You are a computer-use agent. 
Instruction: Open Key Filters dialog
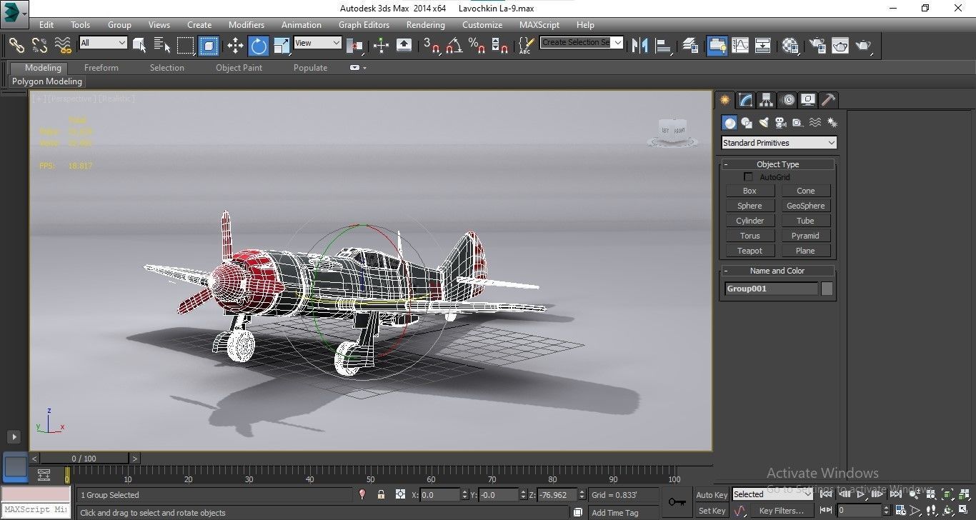pyautogui.click(x=781, y=511)
